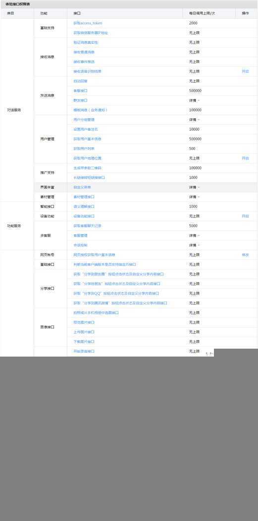Image resolution: width=258 pixels, height=521 pixels.
Task: Expand 详情 dropdown in 客服管理 row
Action: click(x=195, y=236)
